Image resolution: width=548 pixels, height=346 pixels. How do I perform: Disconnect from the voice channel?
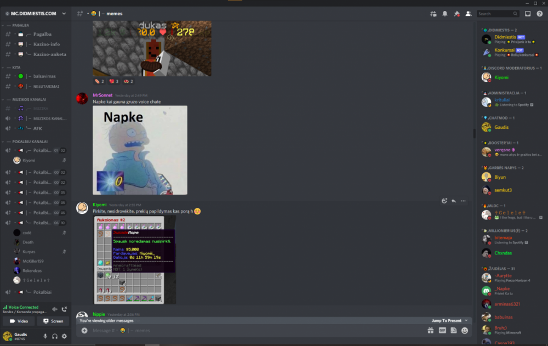64,309
